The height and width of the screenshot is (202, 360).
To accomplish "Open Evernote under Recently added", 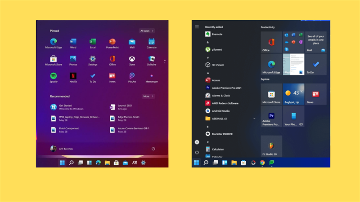I will click(x=214, y=34).
